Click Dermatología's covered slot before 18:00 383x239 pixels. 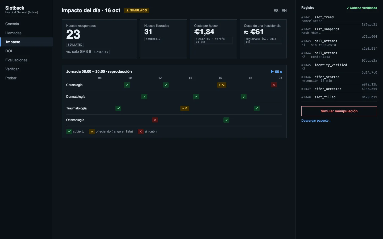pyautogui.click(x=244, y=97)
